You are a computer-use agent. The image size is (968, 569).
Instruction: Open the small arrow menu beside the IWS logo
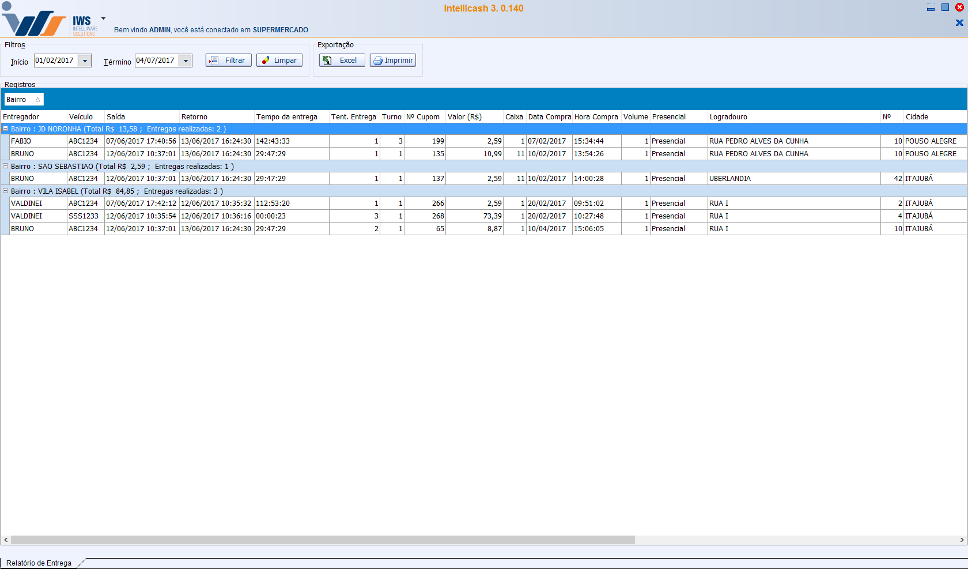[x=103, y=18]
